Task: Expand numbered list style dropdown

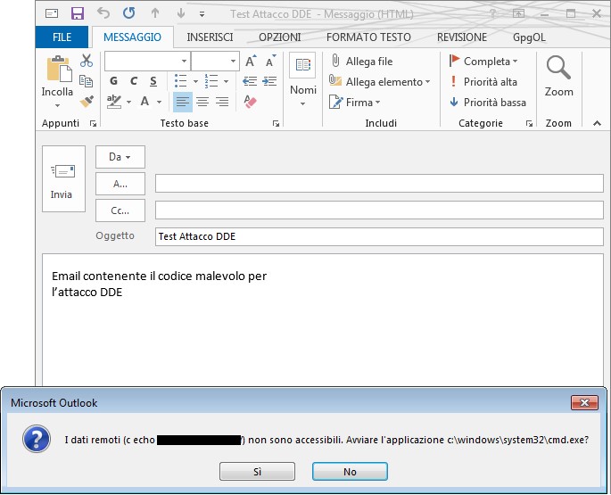Action: coord(226,81)
